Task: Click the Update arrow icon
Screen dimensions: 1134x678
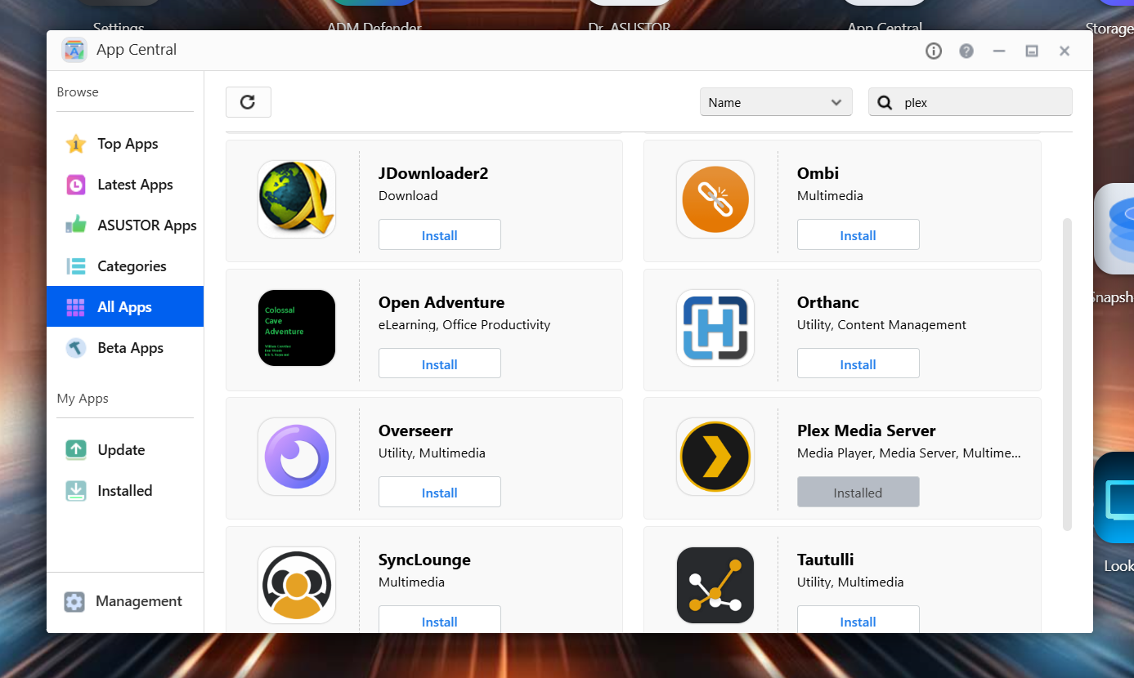Action: click(75, 450)
